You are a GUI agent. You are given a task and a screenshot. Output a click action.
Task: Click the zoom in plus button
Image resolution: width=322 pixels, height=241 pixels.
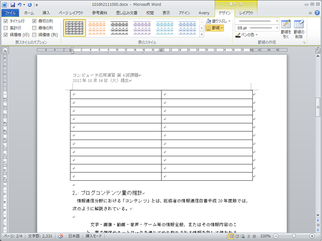(312, 236)
